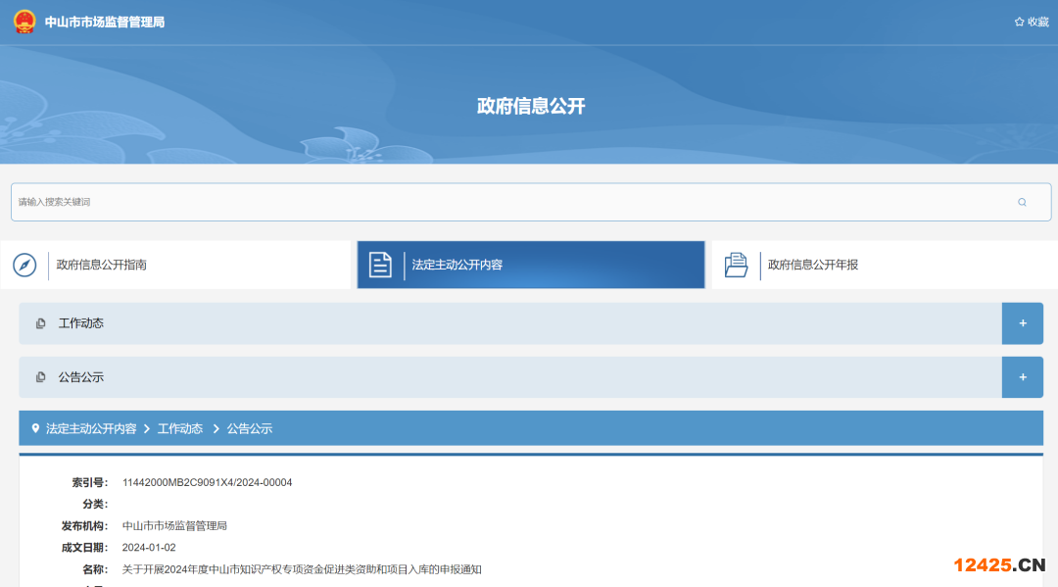The image size is (1058, 587).
Task: Expand 工作动态 section with plus button
Action: [1022, 323]
